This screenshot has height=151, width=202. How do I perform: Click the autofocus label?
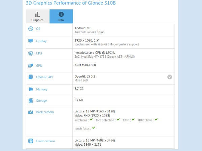(81, 120)
